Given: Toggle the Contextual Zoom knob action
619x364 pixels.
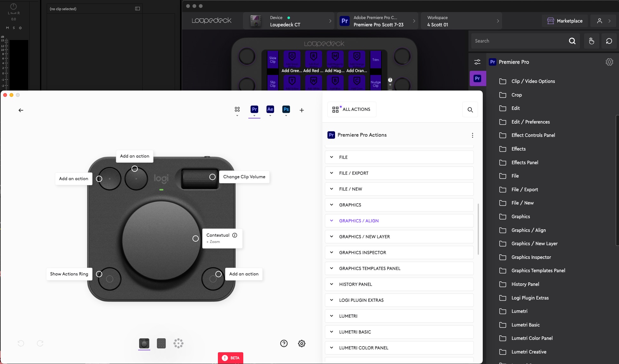Looking at the screenshot, I should (195, 238).
